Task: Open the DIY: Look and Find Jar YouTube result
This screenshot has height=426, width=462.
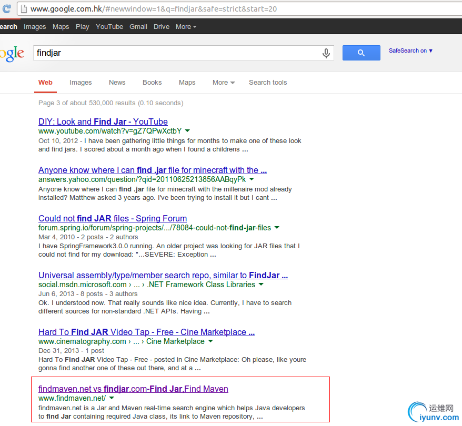Action: [x=103, y=121]
